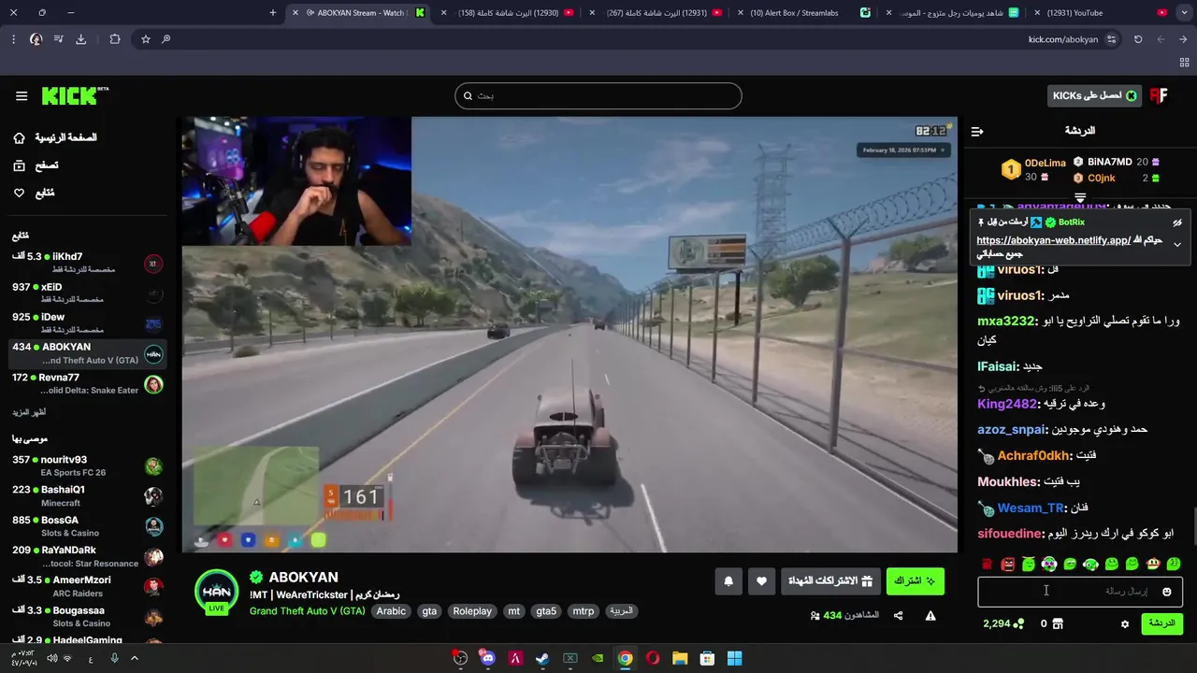Select the Arabic tag
The width and height of the screenshot is (1197, 673).
click(x=391, y=611)
